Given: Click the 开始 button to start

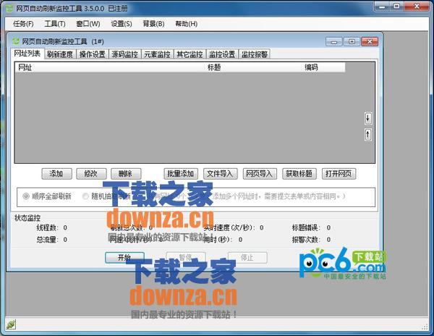Looking at the screenshot, I should point(124,257).
